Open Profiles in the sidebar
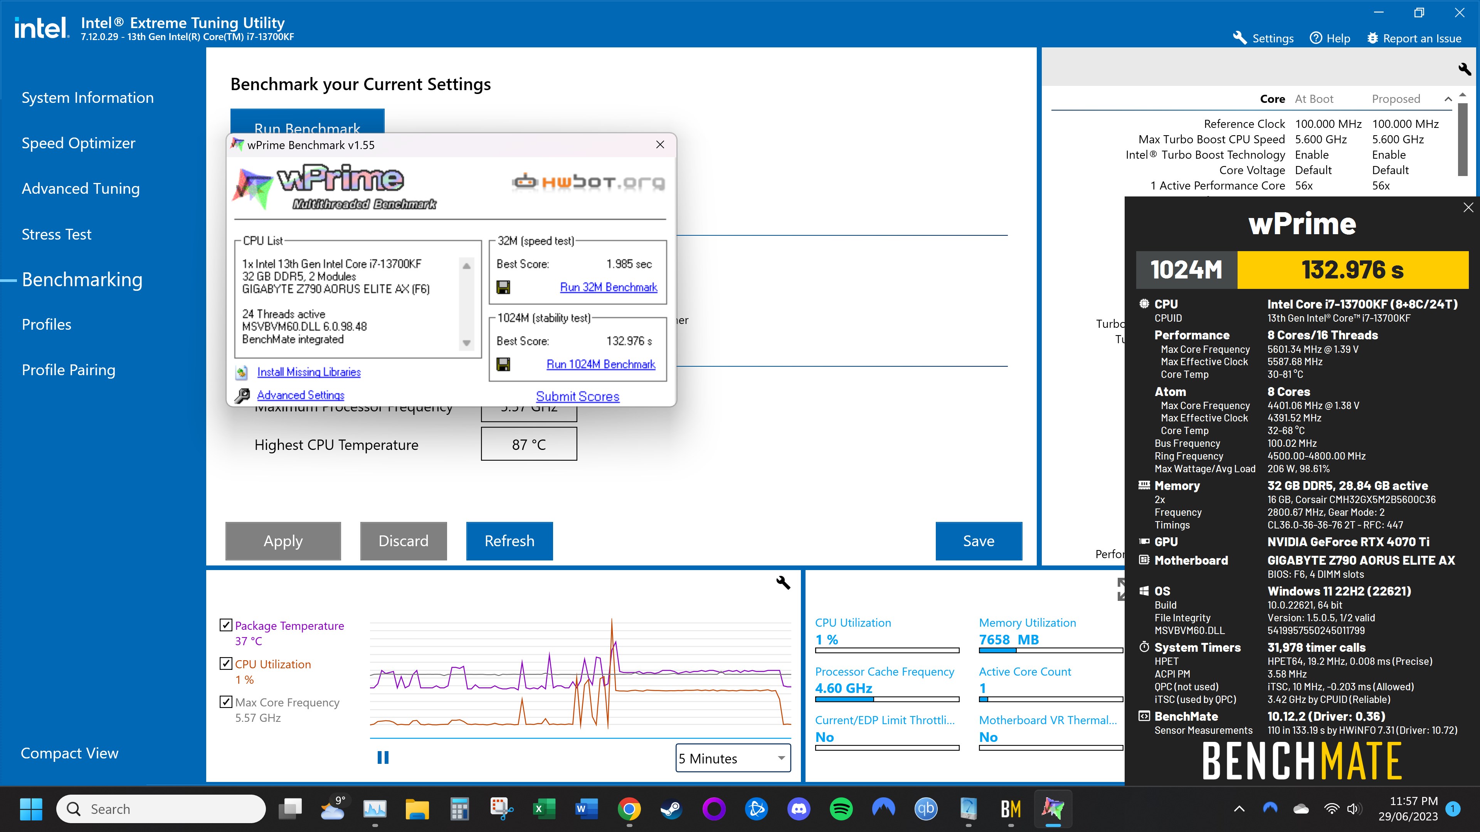The image size is (1480, 832). pyautogui.click(x=47, y=324)
